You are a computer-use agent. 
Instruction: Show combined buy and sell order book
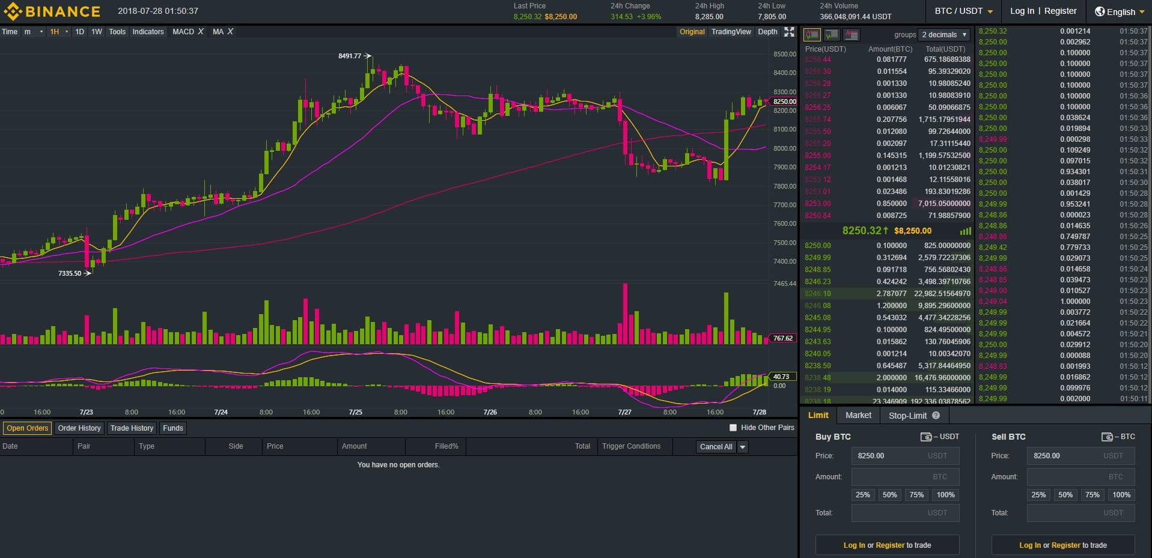(812, 35)
